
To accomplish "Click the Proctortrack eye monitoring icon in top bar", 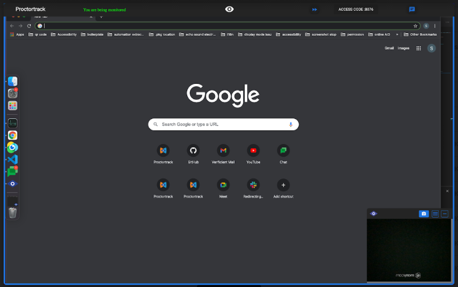I will pyautogui.click(x=230, y=9).
